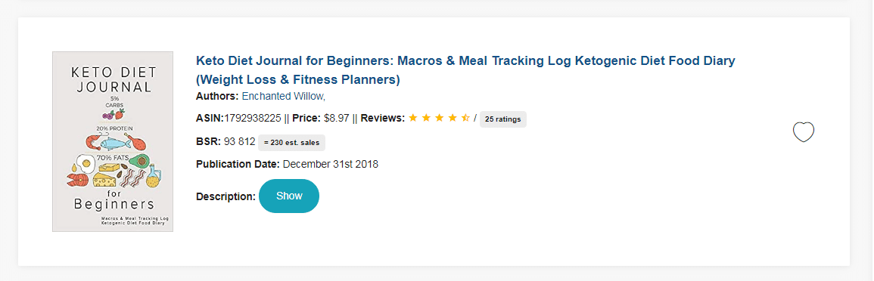Click the first rating star
The width and height of the screenshot is (874, 281).
pos(413,118)
